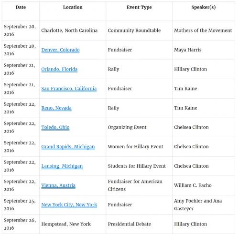Select the Location column header
The width and height of the screenshot is (239, 234).
73,7
